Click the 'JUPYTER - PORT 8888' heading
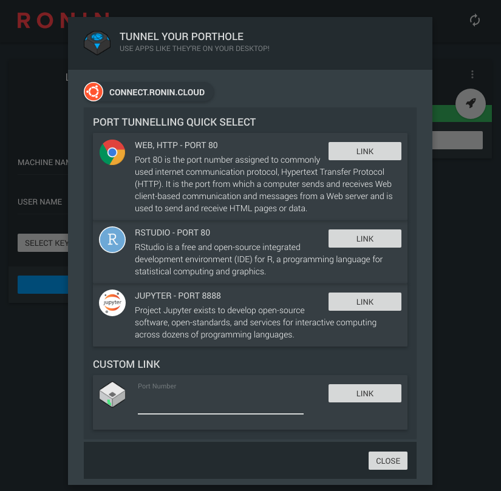Image resolution: width=501 pixels, height=491 pixels. pyautogui.click(x=178, y=296)
